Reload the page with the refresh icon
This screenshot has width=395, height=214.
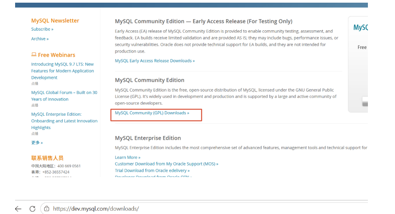coord(32,209)
